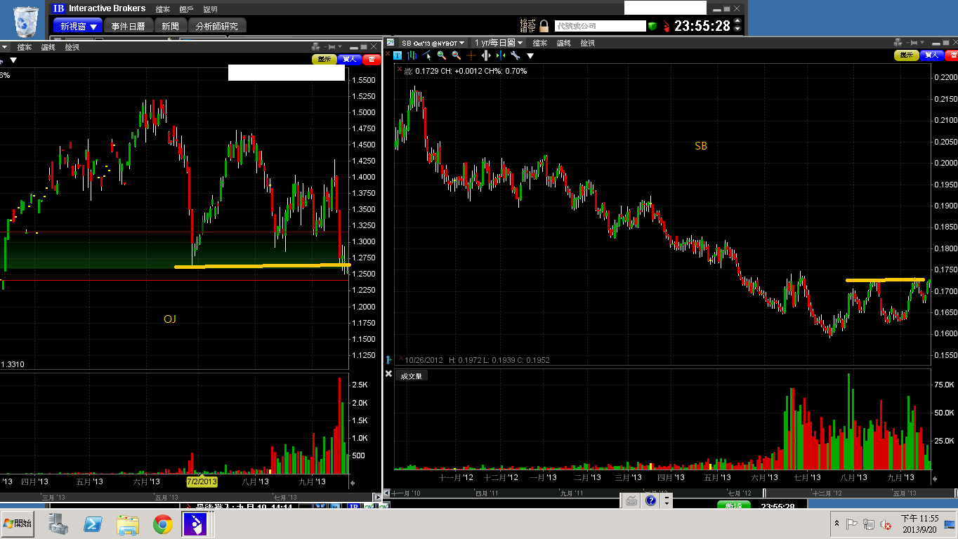Expand the 新視窗 dropdown arrow
This screenshot has width=958, height=539.
point(93,27)
